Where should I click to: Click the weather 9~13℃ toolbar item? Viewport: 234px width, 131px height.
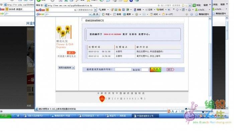(x=167, y=14)
